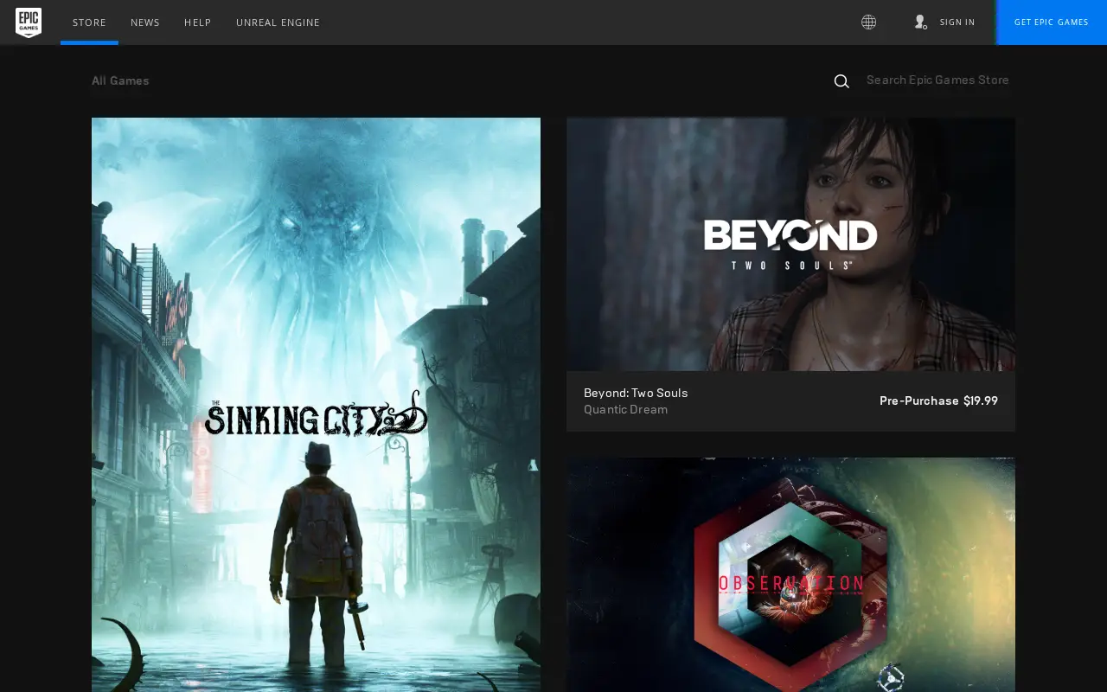Open the language globe menu
The height and width of the screenshot is (692, 1107).
click(x=868, y=22)
